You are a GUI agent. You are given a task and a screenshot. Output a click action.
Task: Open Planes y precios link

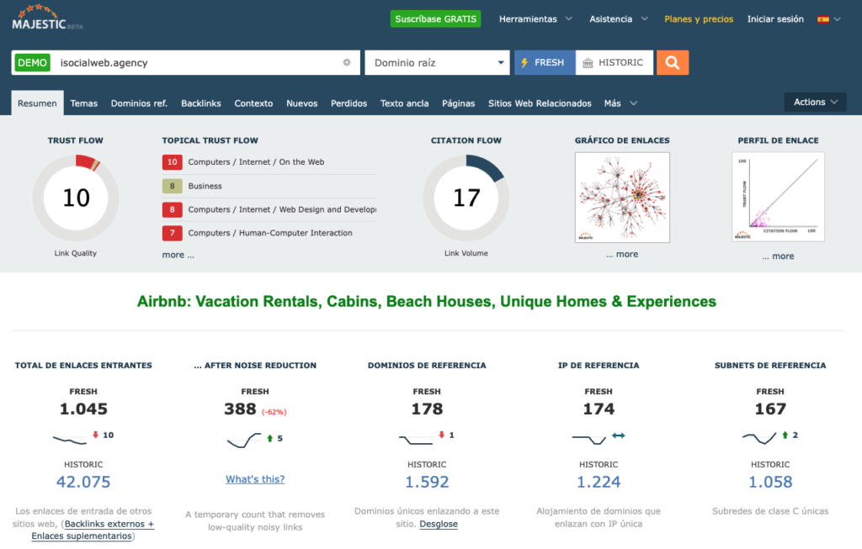click(699, 19)
